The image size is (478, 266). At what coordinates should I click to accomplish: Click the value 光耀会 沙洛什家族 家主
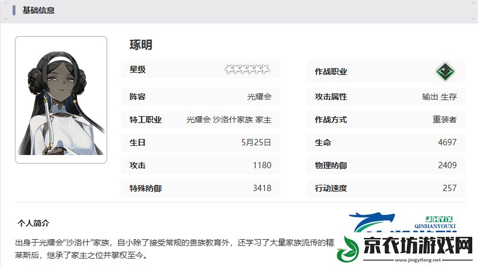tap(229, 120)
